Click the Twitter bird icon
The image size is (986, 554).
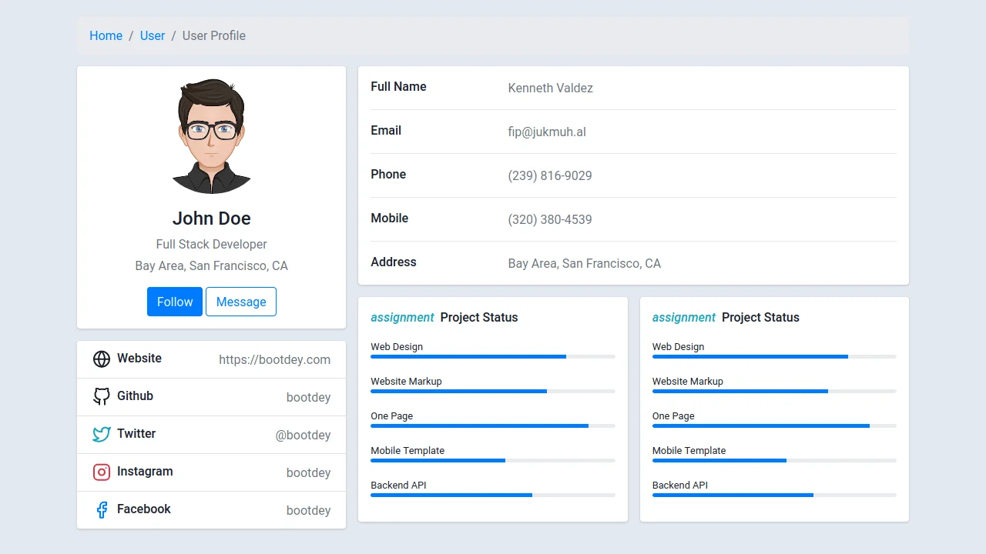click(102, 434)
